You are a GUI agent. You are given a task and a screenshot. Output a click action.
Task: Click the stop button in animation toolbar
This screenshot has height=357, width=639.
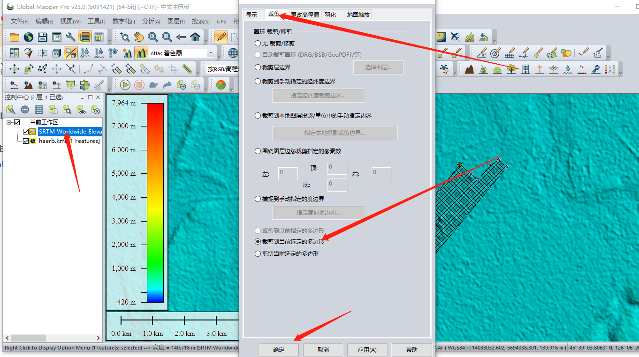click(139, 85)
